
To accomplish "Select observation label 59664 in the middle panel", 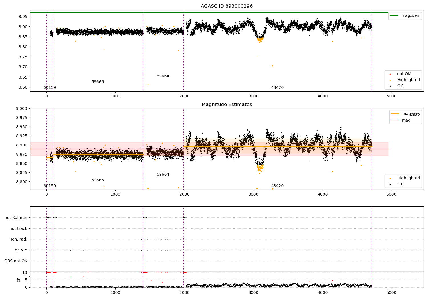I will tap(163, 175).
